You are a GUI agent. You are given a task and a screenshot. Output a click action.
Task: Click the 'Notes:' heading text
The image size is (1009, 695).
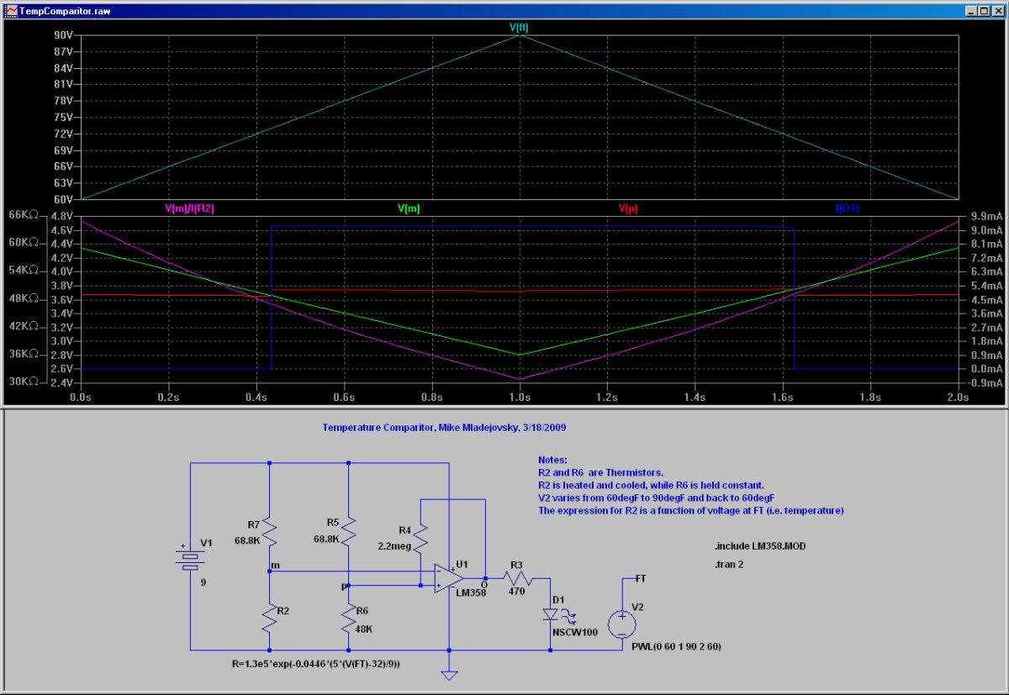pyautogui.click(x=552, y=461)
